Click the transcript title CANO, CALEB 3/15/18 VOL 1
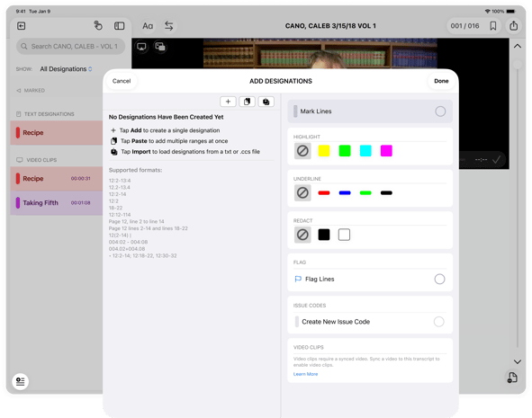Image resolution: width=532 pixels, height=418 pixels. coord(330,26)
